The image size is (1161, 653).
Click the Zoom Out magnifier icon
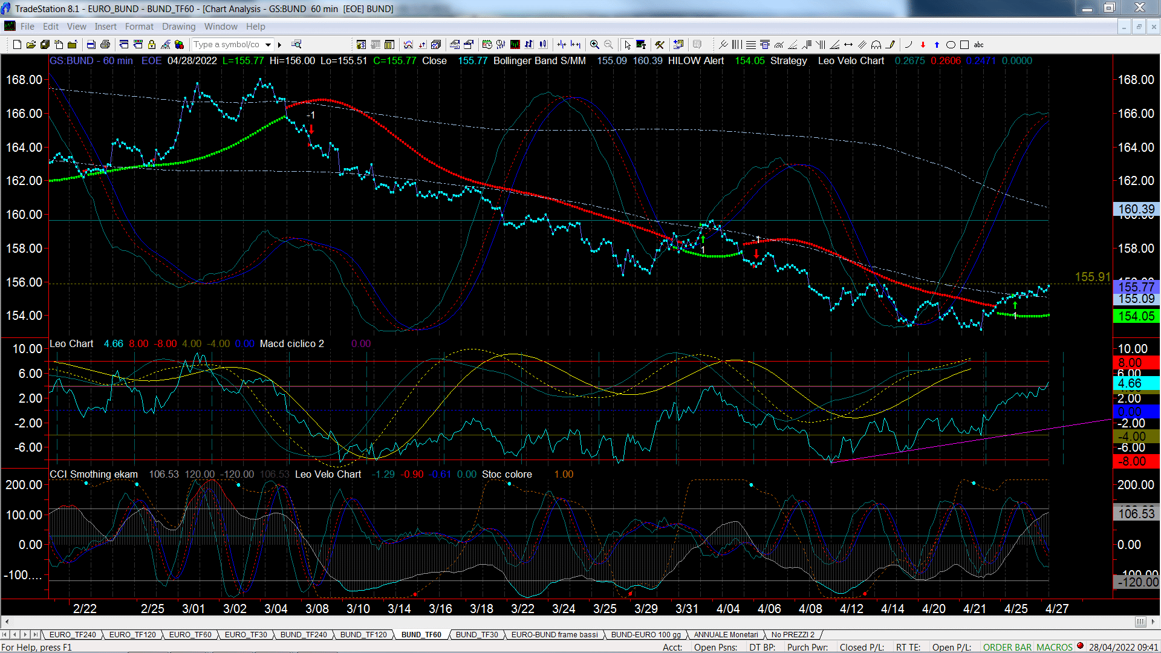(608, 44)
